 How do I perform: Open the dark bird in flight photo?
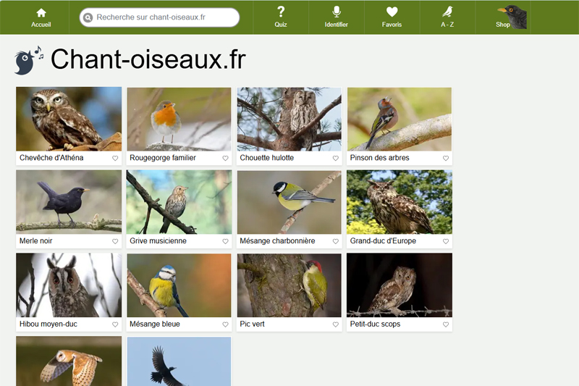(179, 361)
